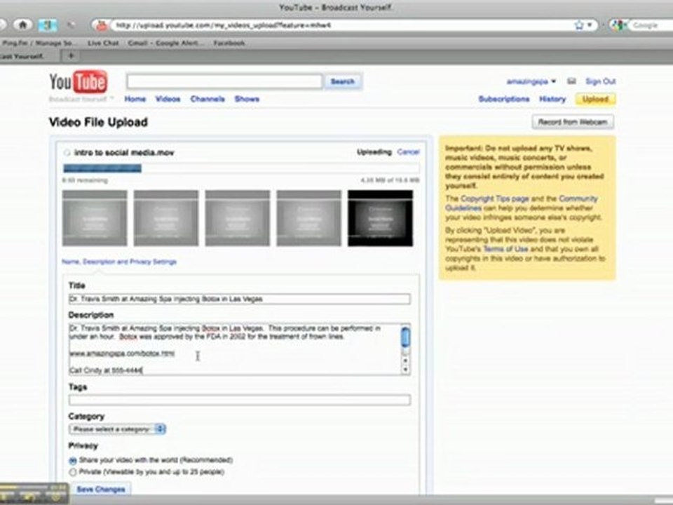Image resolution: width=673 pixels, height=505 pixels.
Task: Open the 'Please select a category' dropdown
Action: coord(117,429)
